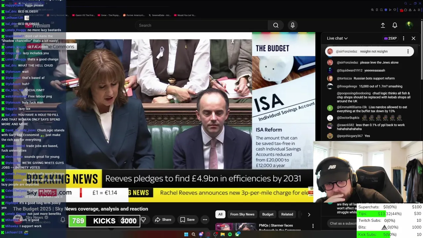423x238 pixels.
Task: Activate voice search microphone icon
Action: (292, 25)
